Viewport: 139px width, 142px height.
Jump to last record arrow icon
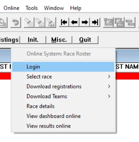pyautogui.click(x=95, y=22)
